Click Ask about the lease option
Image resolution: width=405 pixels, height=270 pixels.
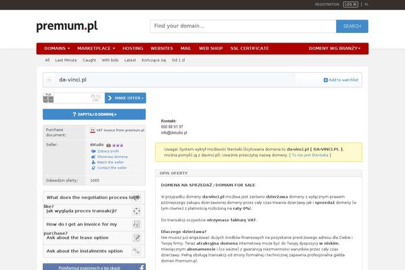click(78, 238)
